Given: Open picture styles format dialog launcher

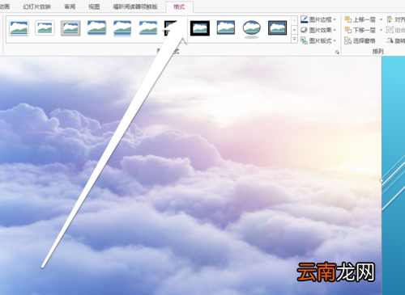Looking at the screenshot, I should click(337, 53).
